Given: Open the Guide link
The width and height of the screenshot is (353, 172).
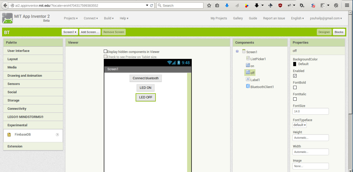Looking at the screenshot, I should (x=253, y=18).
